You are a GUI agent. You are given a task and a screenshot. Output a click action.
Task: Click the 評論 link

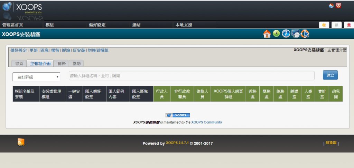coord(66,50)
